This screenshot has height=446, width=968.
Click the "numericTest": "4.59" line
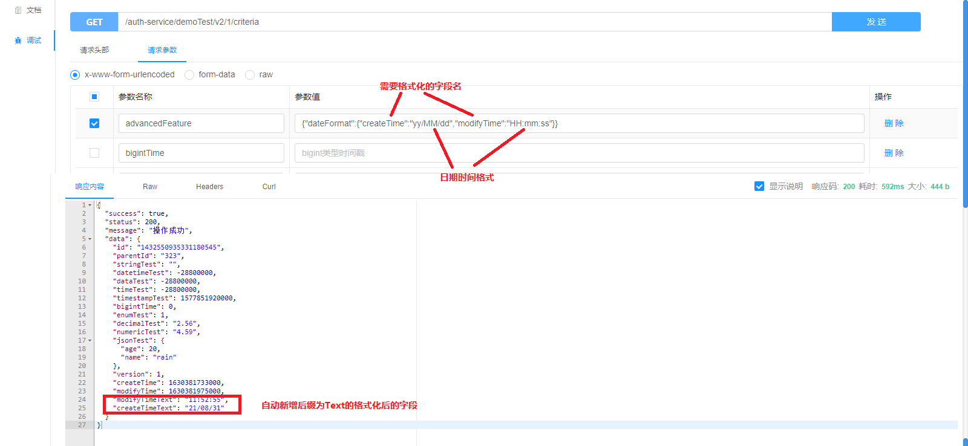(x=156, y=332)
